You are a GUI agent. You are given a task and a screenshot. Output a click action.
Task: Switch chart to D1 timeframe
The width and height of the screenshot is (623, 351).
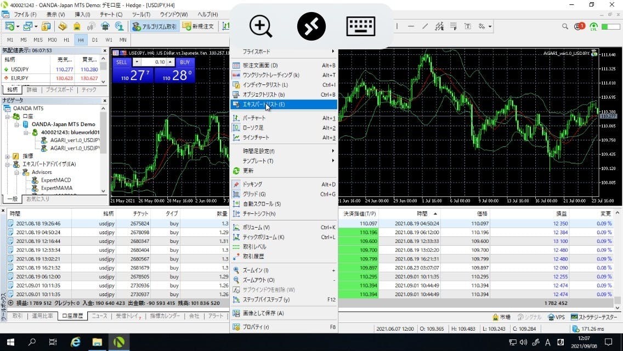click(x=95, y=40)
